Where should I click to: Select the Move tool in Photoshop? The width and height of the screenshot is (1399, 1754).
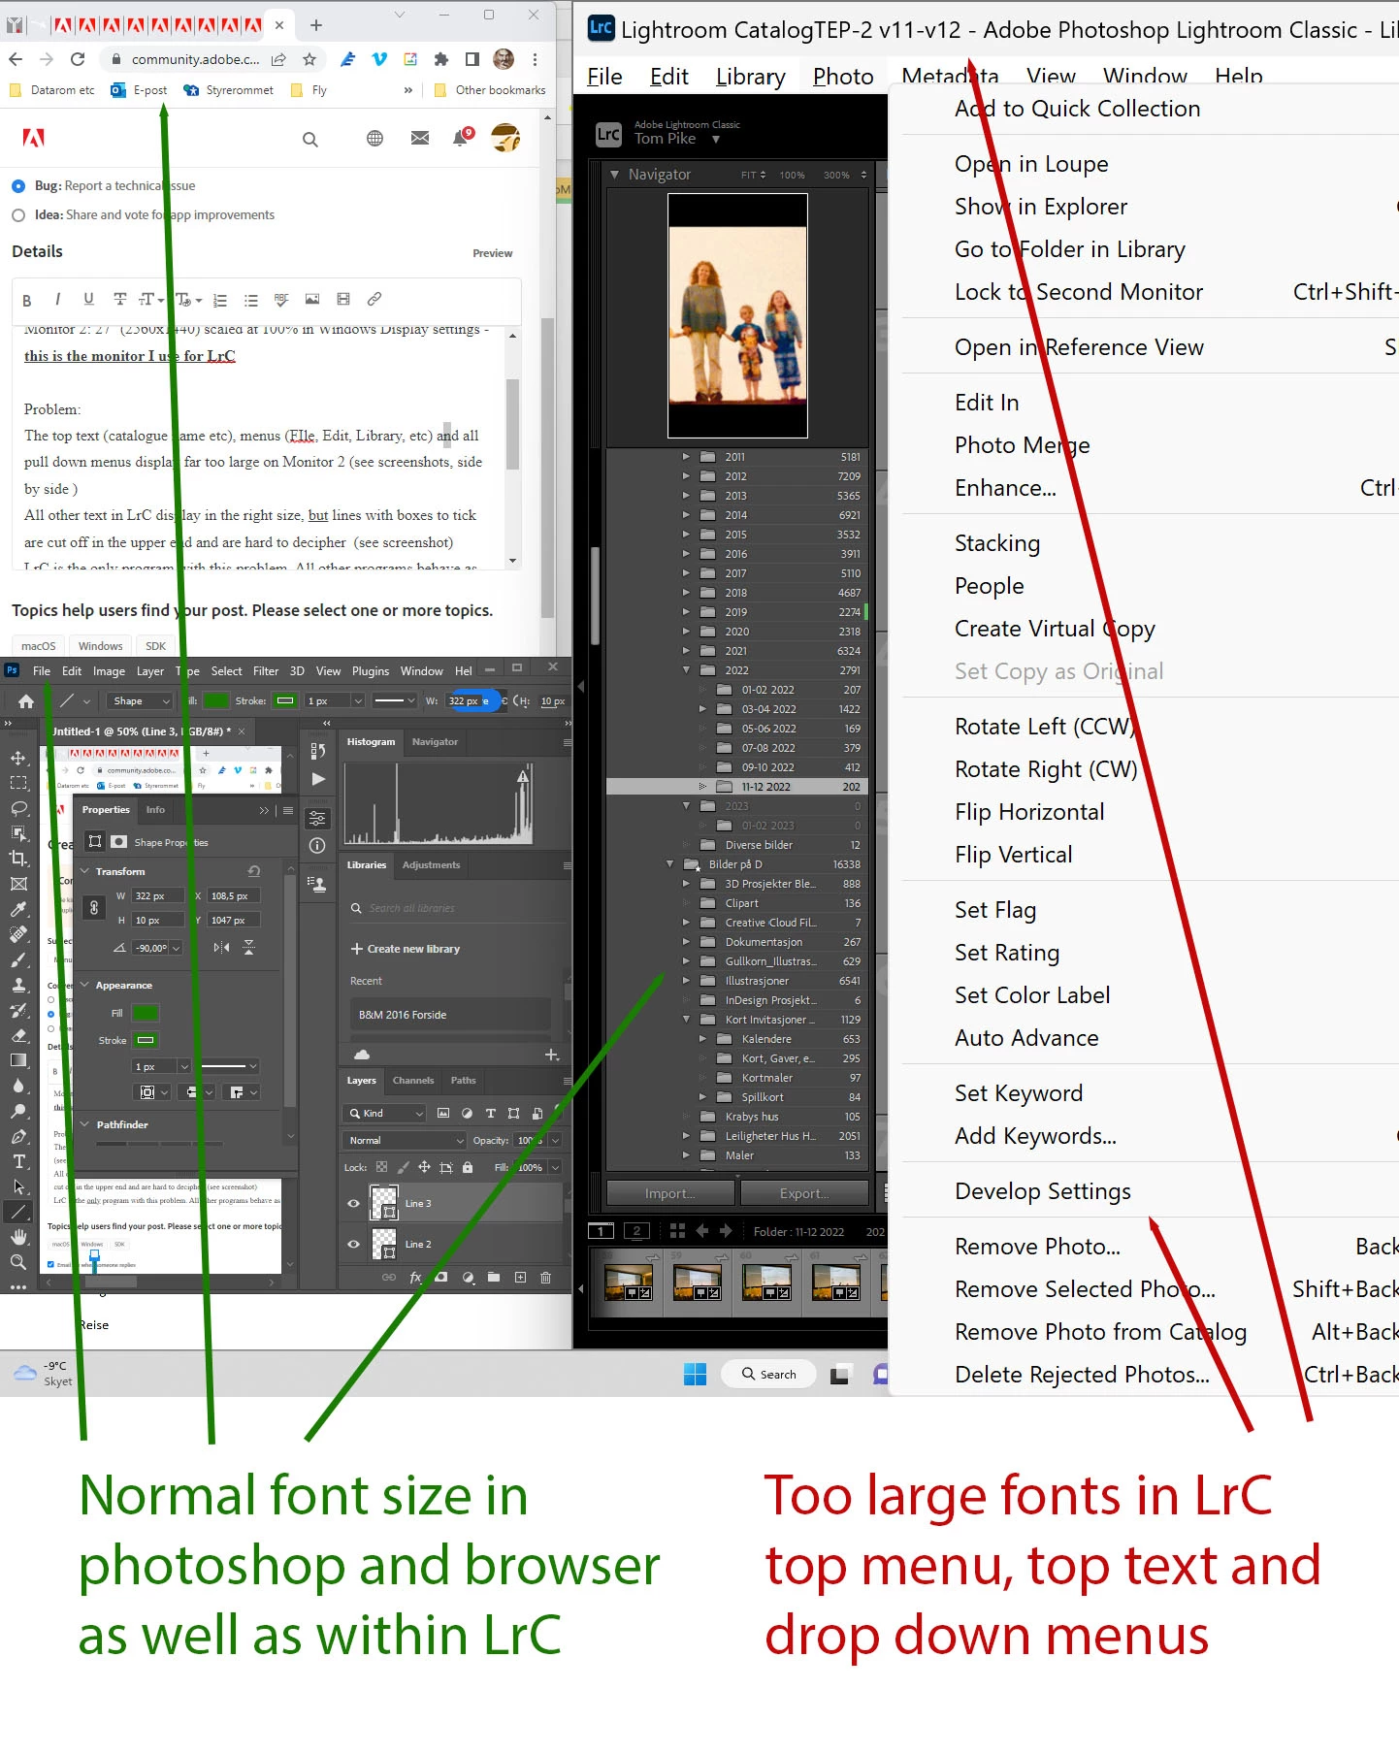click(18, 758)
